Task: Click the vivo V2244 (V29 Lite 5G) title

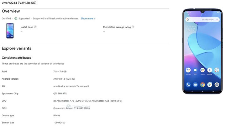Action: click(19, 3)
